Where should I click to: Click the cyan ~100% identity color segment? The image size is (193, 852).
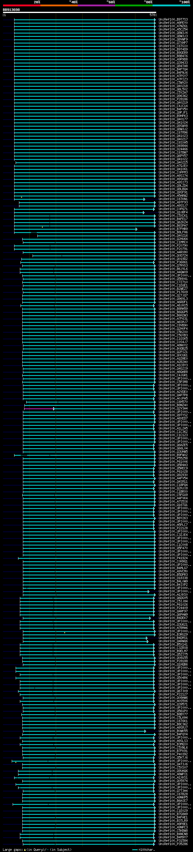coord(171,5)
